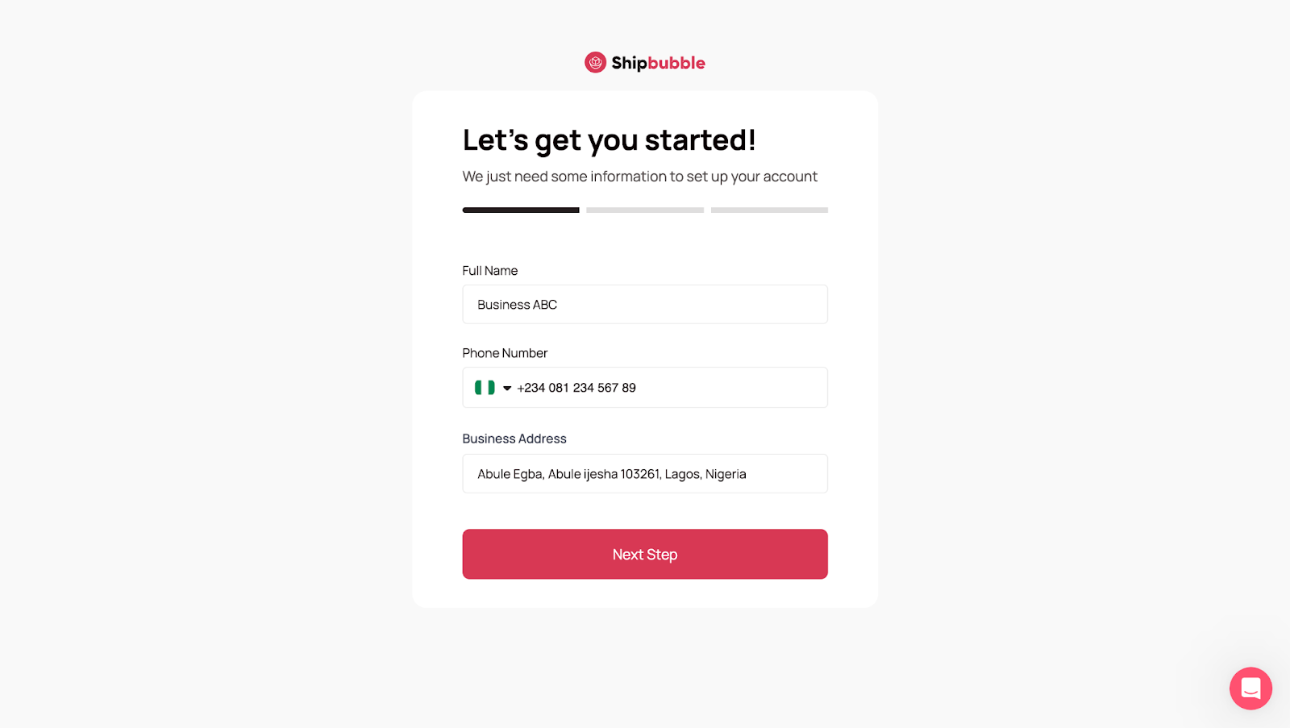Viewport: 1290px width, 728px height.
Task: Click the account setup subtitle text
Action: point(640,177)
